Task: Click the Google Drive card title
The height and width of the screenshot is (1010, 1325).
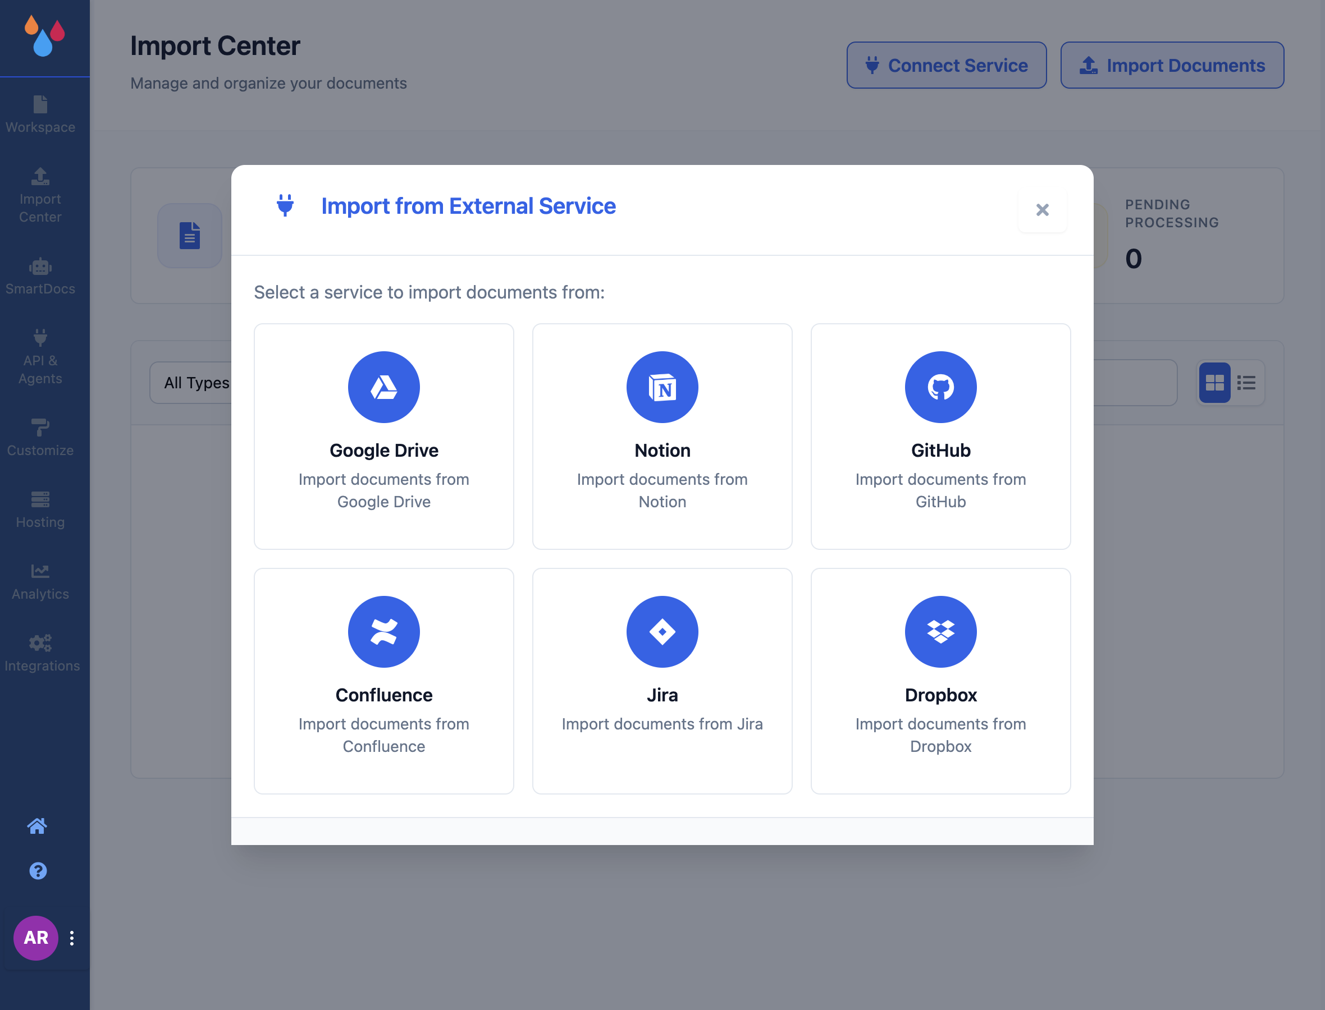Action: [x=383, y=450]
